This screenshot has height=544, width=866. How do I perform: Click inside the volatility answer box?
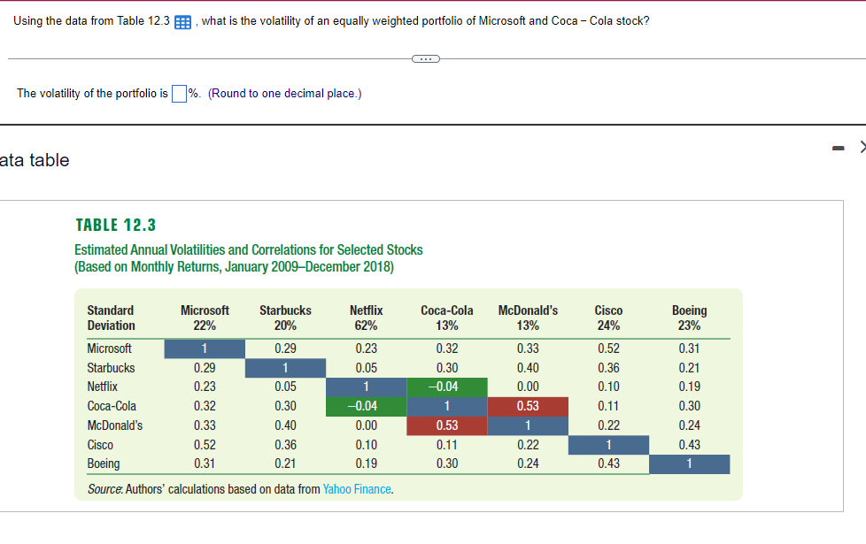(178, 92)
